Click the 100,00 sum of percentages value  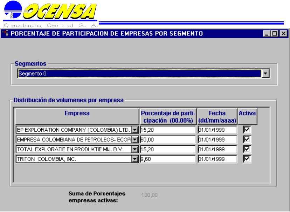150,195
